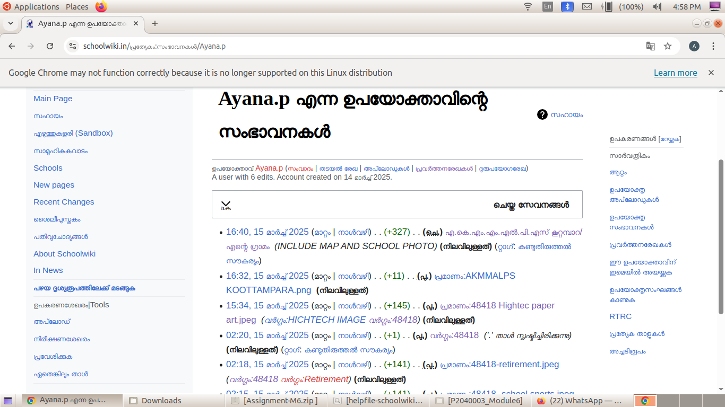Open the Places menu

pyautogui.click(x=77, y=7)
